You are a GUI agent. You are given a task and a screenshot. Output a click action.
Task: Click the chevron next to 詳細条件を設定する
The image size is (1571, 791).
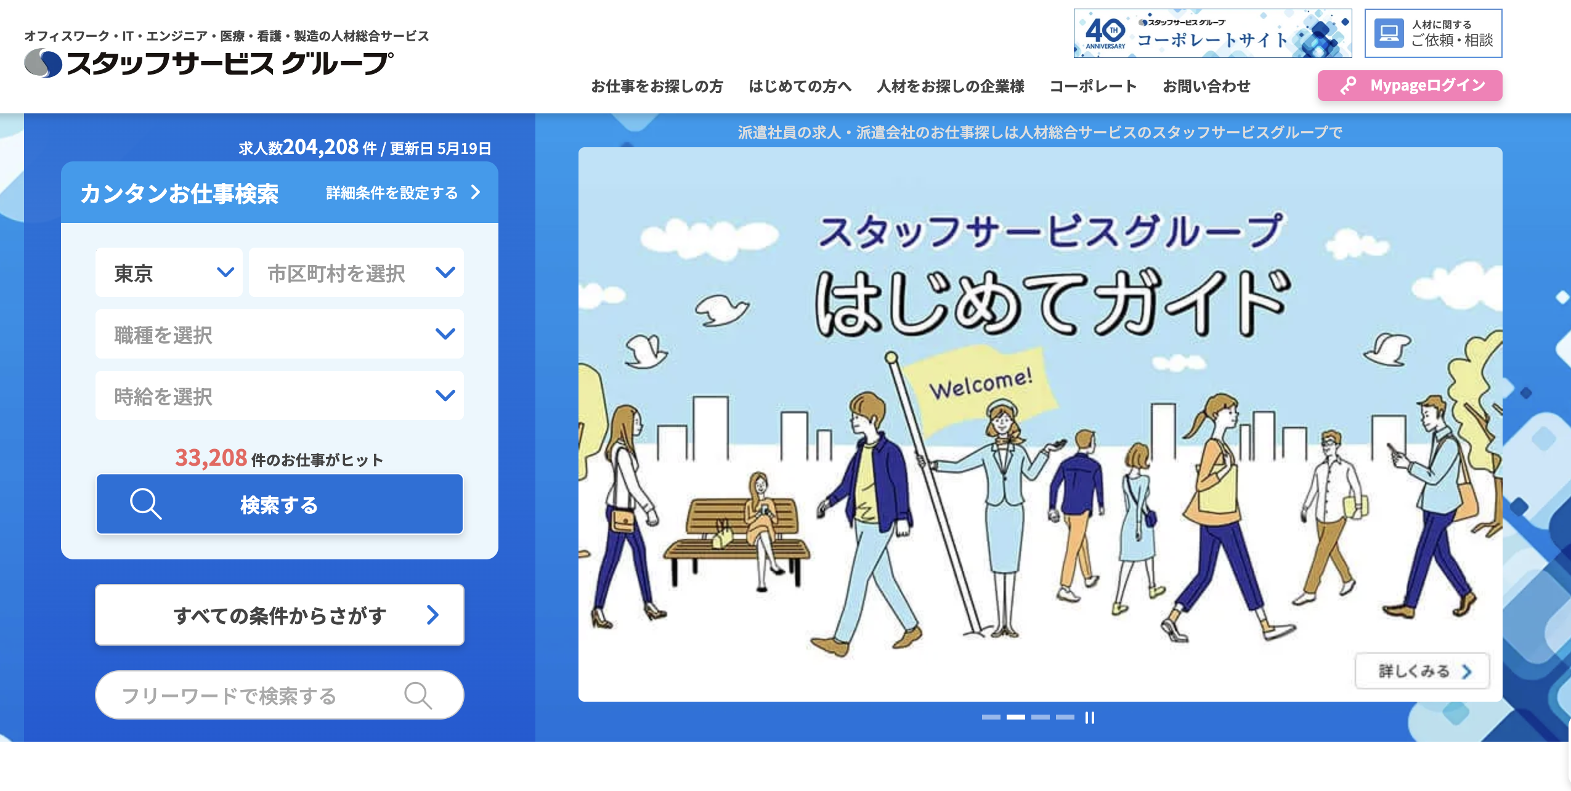(475, 192)
